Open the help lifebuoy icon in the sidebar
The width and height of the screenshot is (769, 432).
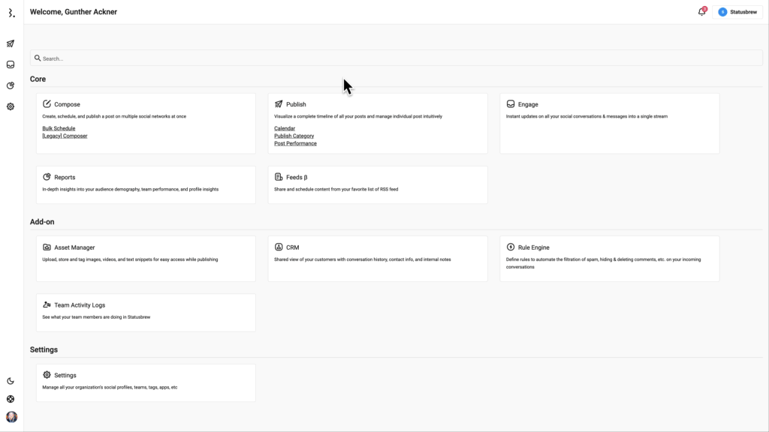[x=11, y=399]
